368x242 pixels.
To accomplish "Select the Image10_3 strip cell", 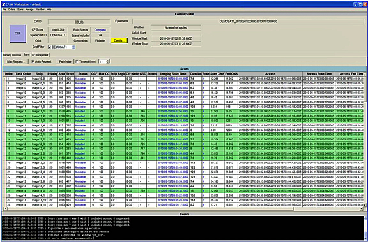I will coord(39,93).
